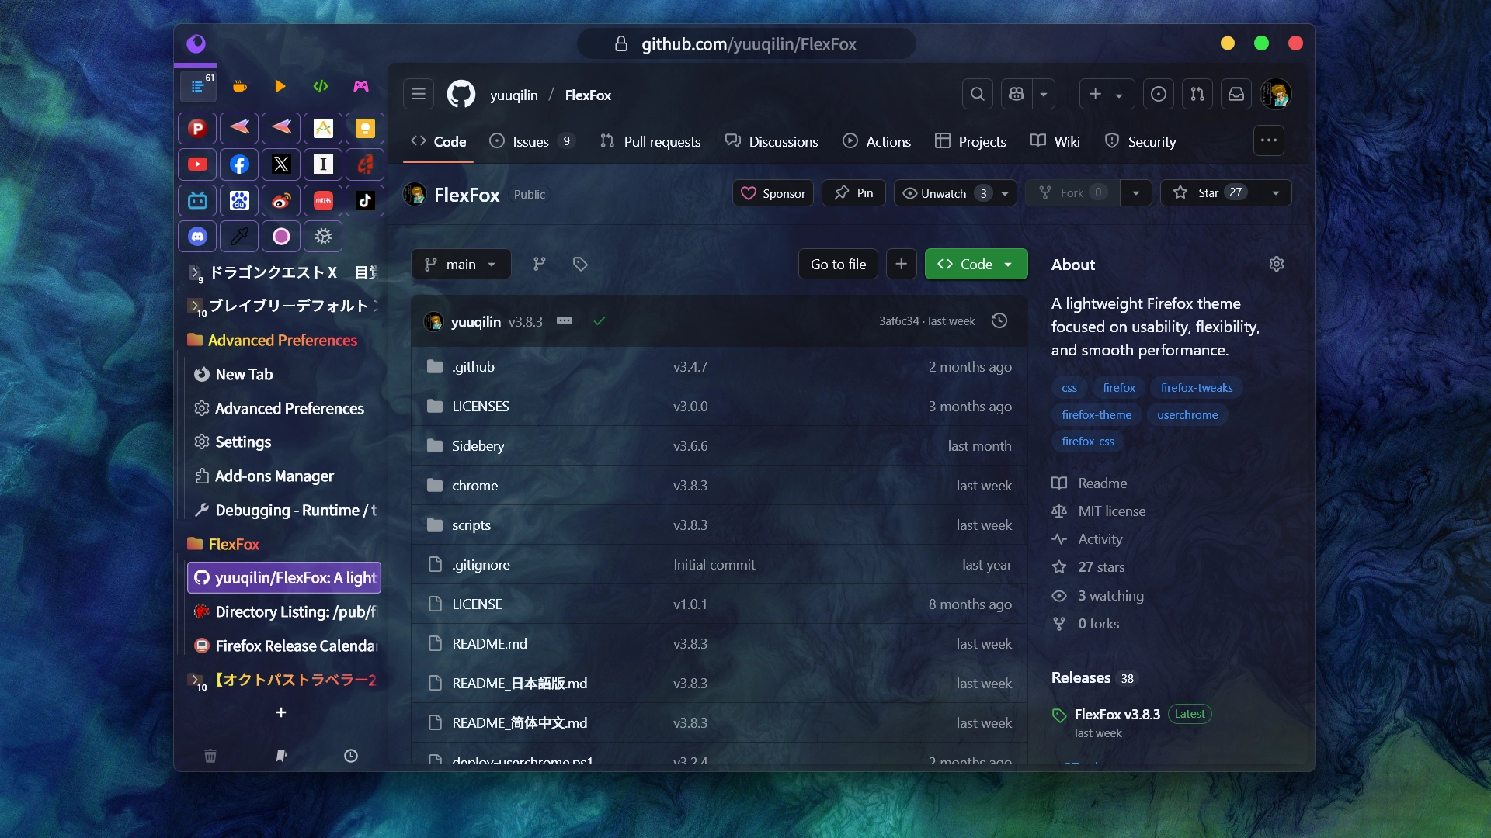Open the main branch dropdown
Viewport: 1491px width, 838px height.
pyautogui.click(x=461, y=265)
